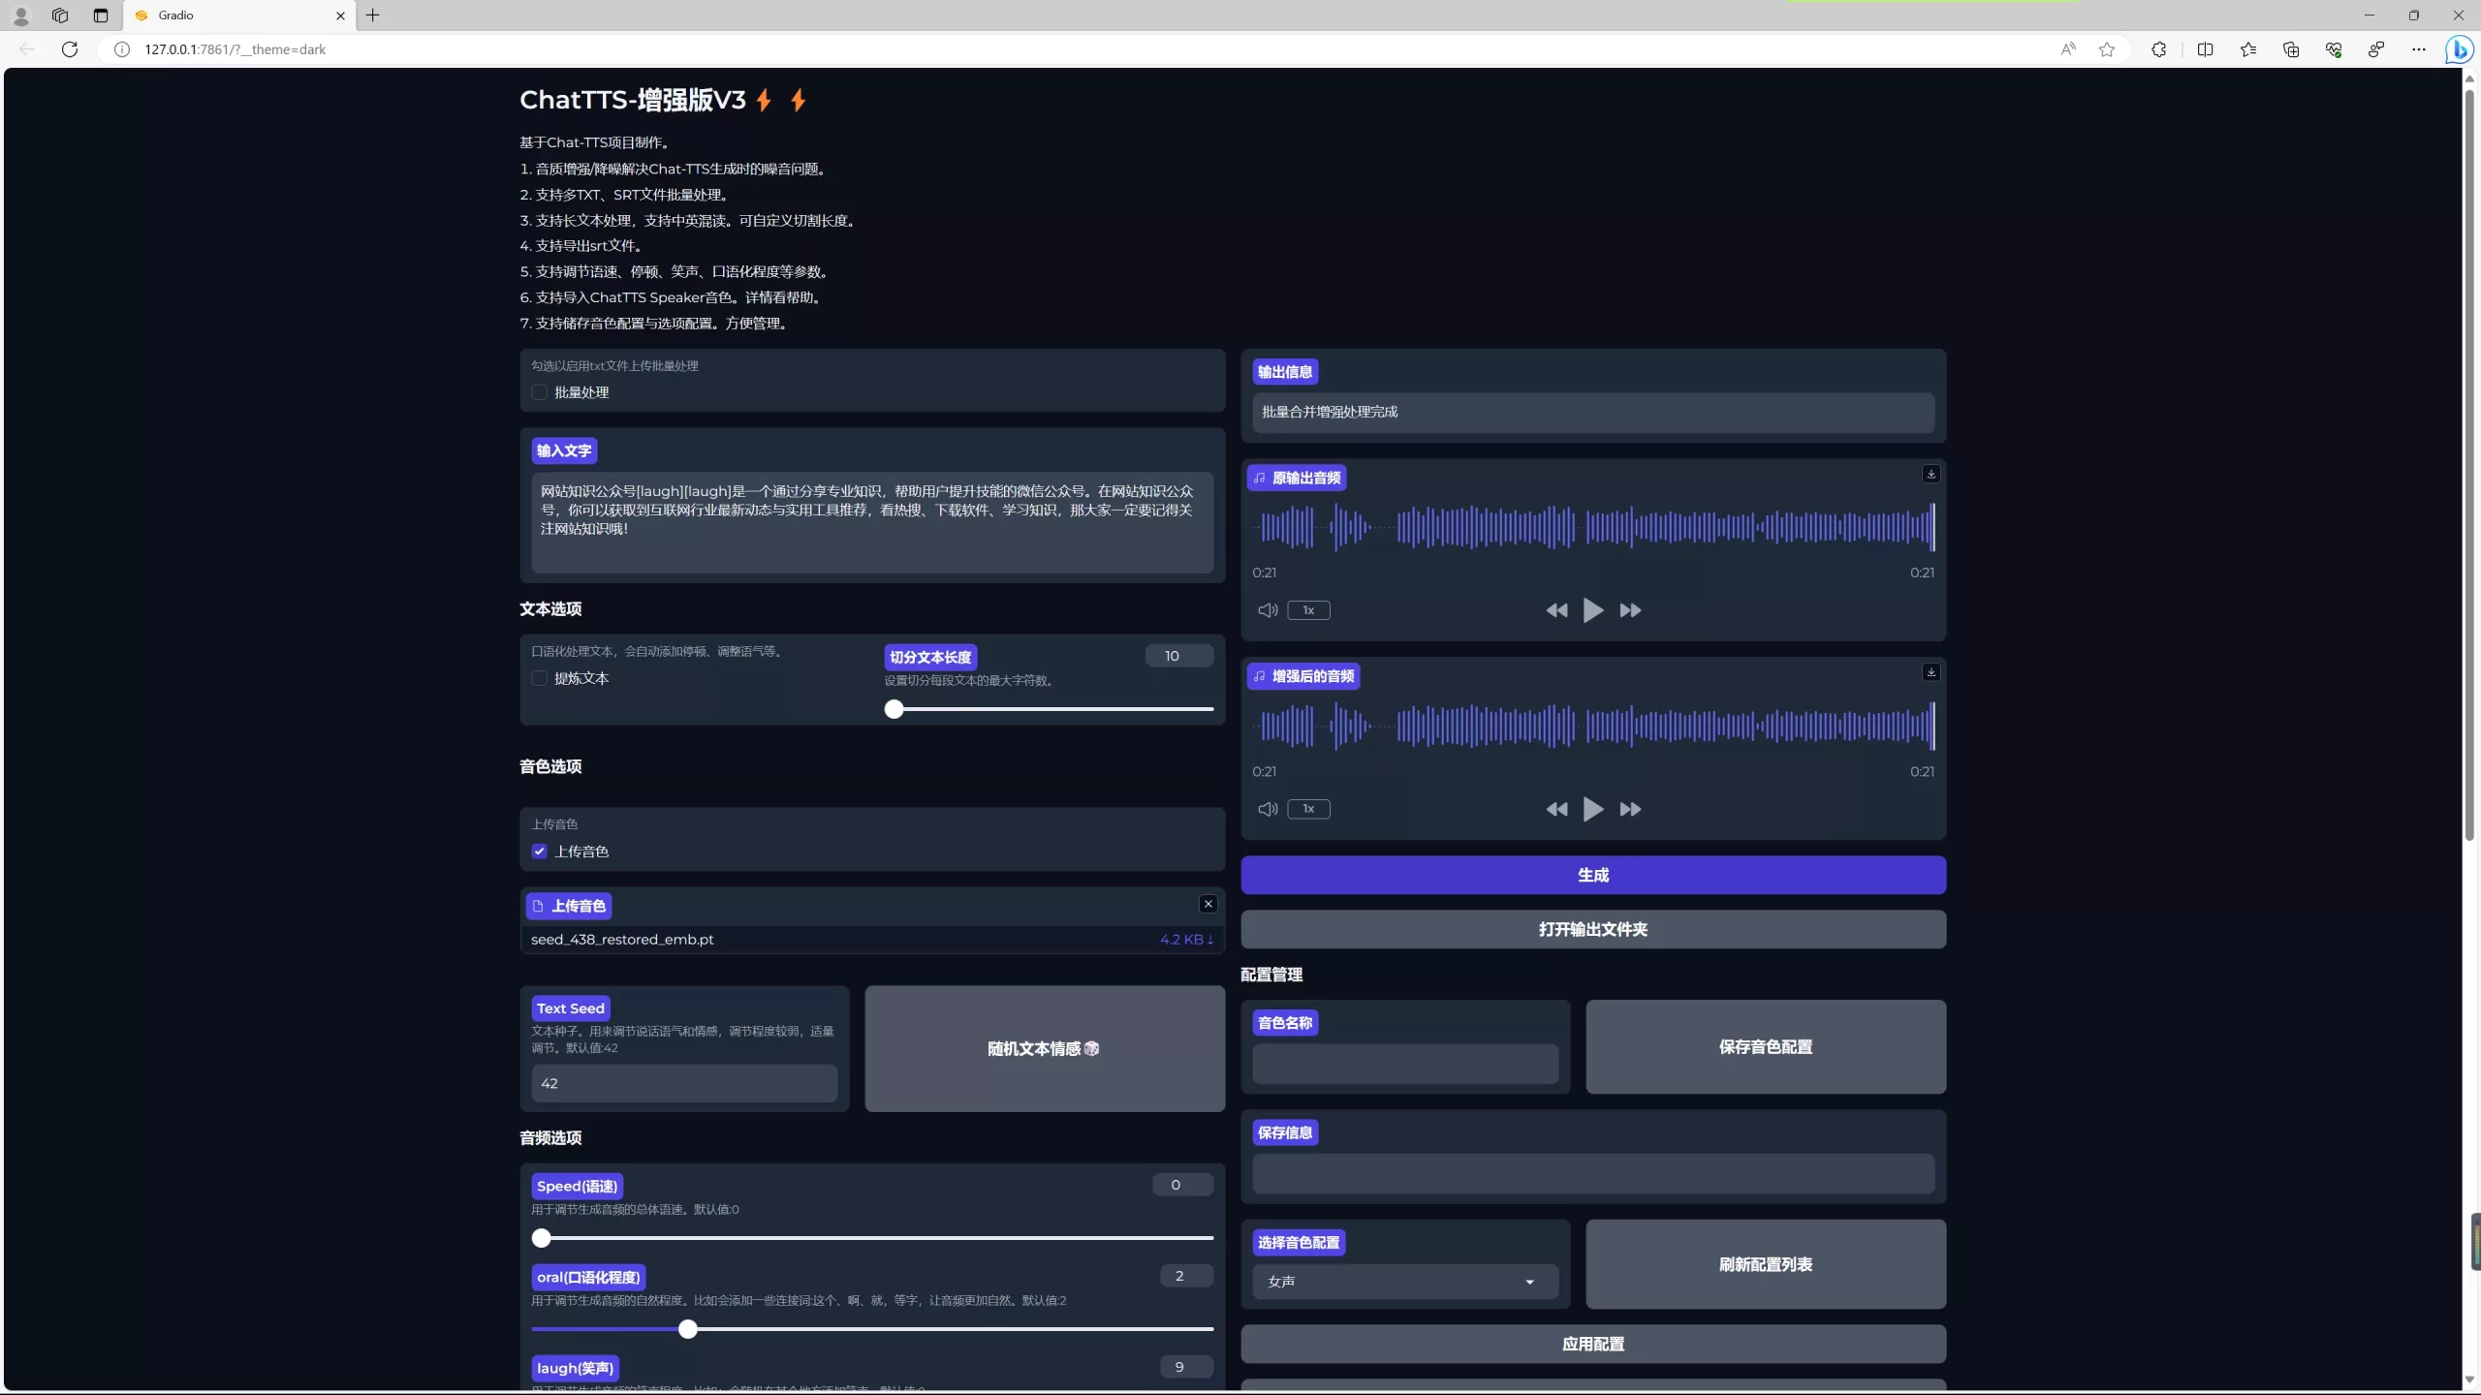
Task: Change 1x playback speed on enhanced audio
Action: point(1308,809)
